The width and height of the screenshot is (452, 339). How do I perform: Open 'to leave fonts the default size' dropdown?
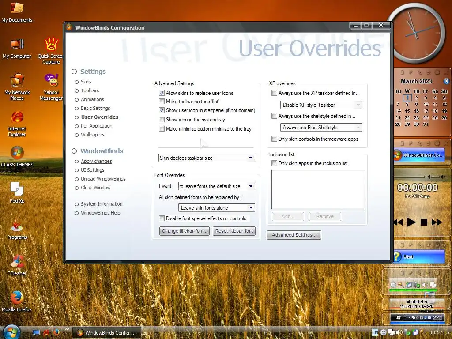216,186
